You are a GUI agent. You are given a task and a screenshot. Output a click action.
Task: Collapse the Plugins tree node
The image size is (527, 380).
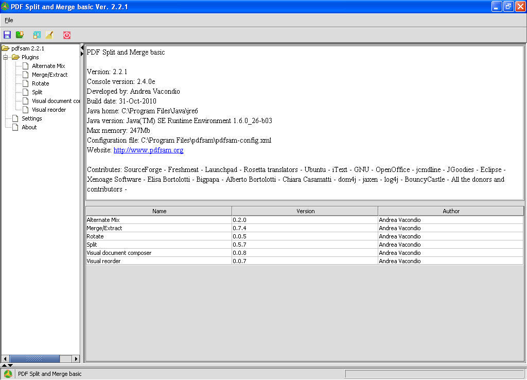click(x=6, y=57)
